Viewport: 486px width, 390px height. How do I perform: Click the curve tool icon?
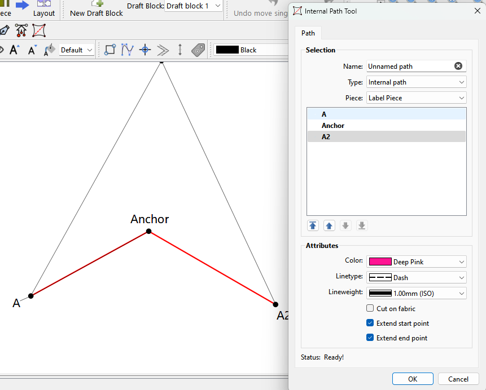pyautogui.click(x=128, y=50)
